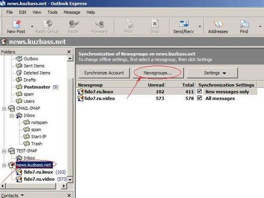Click 'New messages only' sync setting
The image size is (264, 198).
coord(227,92)
